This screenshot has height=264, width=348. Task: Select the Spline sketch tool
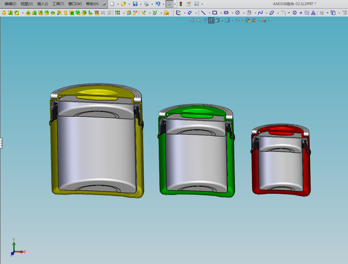(x=260, y=13)
